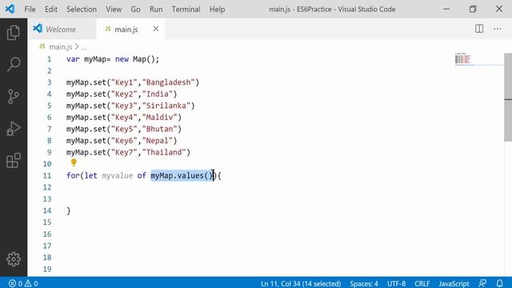Click the VS Code logo in title bar

tap(10, 9)
